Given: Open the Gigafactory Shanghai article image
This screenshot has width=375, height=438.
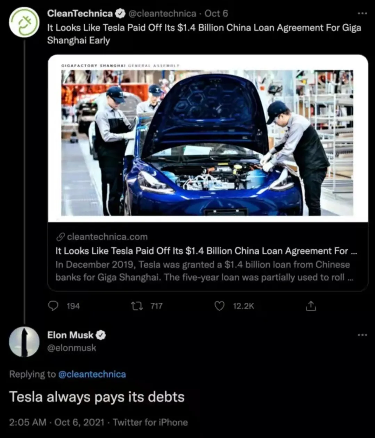Looking at the screenshot, I should (x=207, y=138).
